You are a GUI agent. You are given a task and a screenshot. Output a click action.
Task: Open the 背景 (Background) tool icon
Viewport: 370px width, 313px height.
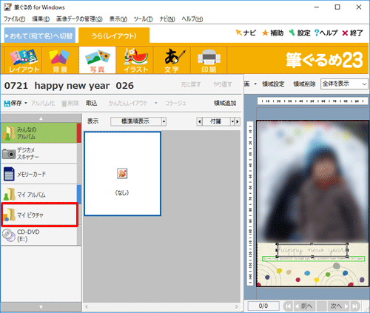(60, 60)
